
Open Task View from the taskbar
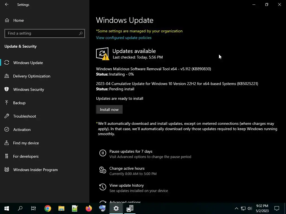[34, 208]
